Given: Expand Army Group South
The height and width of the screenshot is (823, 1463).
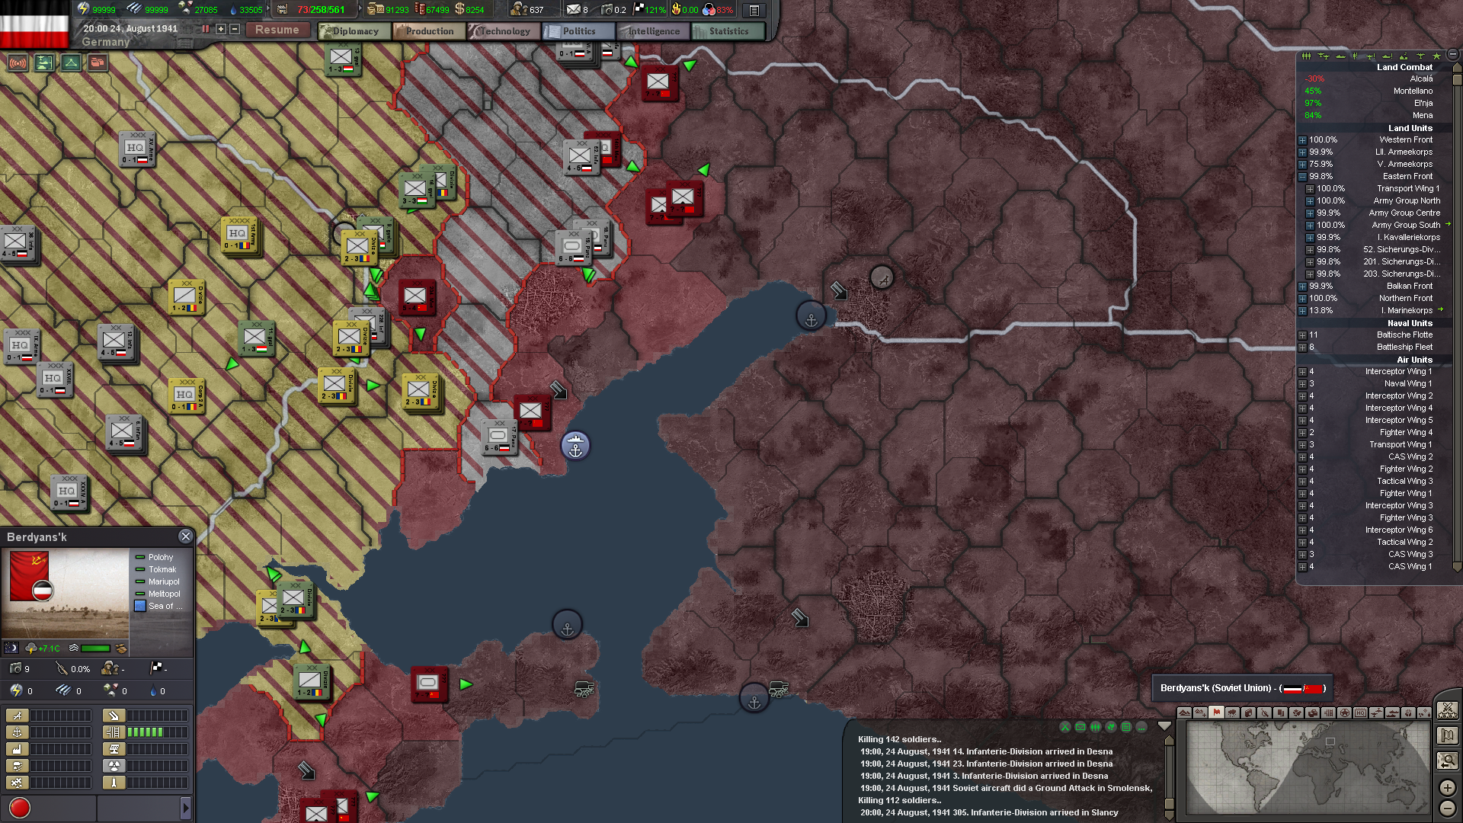Looking at the screenshot, I should click(x=1310, y=226).
